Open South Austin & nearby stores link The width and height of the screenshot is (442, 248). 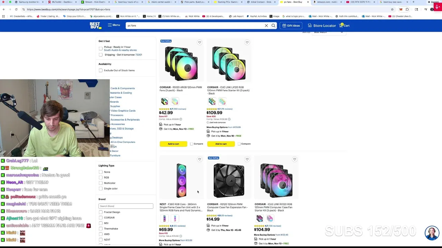(120, 50)
